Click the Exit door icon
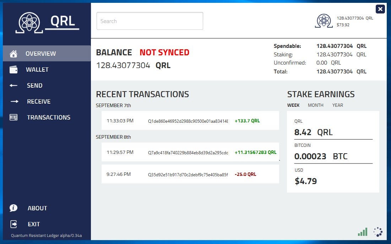 click(x=13, y=224)
